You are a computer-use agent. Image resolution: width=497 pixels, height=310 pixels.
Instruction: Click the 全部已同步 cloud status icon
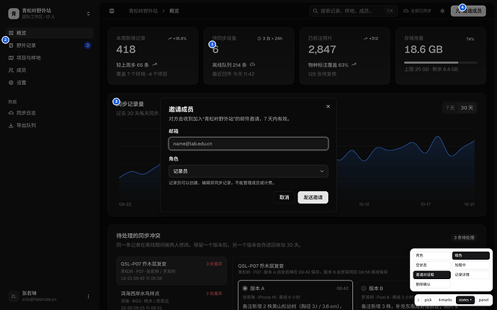406,11
